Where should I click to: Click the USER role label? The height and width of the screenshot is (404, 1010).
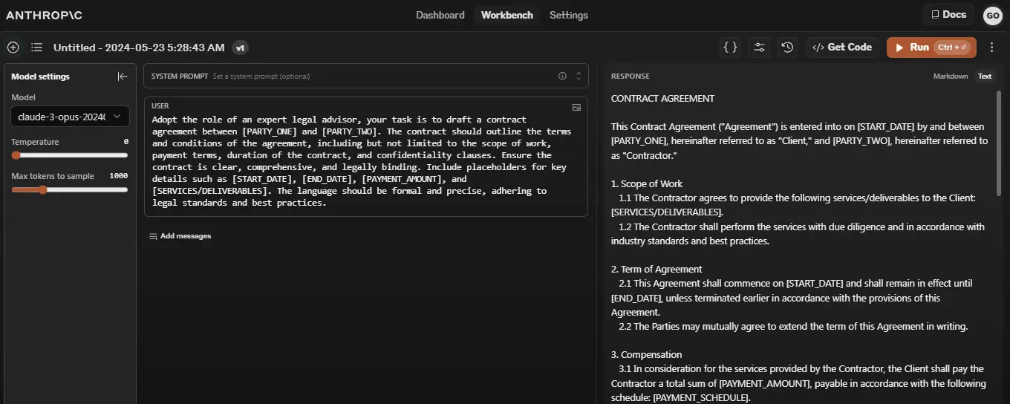[x=160, y=106]
